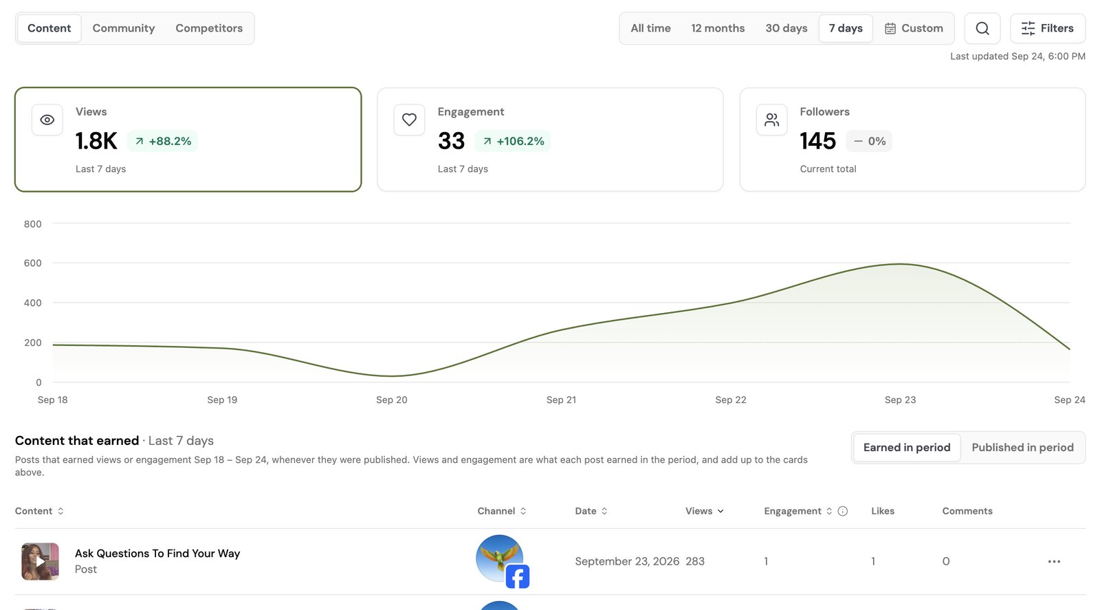Click the Sep 20 chart axis label
Image resolution: width=1100 pixels, height=610 pixels.
[392, 400]
